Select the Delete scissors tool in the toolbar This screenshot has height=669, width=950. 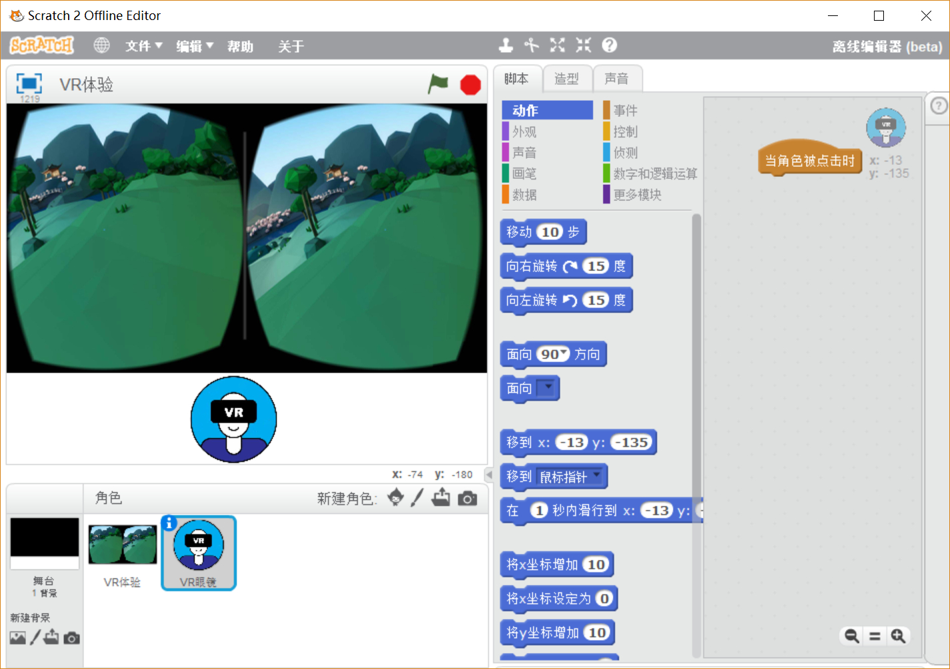(x=532, y=45)
